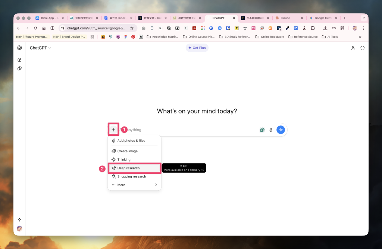Viewport: 382px width, 249px height.
Task: Select Add photos & files option
Action: 131,141
